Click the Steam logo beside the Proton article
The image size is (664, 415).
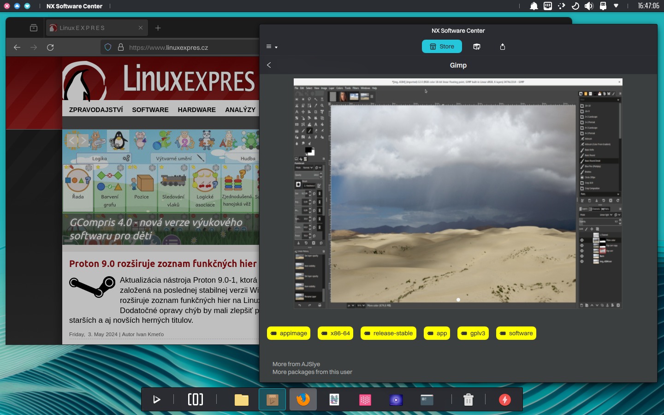pyautogui.click(x=92, y=286)
